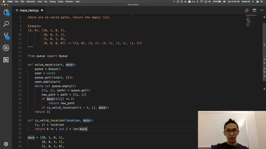The width and height of the screenshot is (266, 149).
Task: Click the minimap code overview
Action: 251,21
